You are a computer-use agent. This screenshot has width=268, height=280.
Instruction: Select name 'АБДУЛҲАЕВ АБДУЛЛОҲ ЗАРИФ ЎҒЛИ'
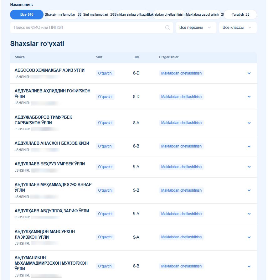[52, 211]
